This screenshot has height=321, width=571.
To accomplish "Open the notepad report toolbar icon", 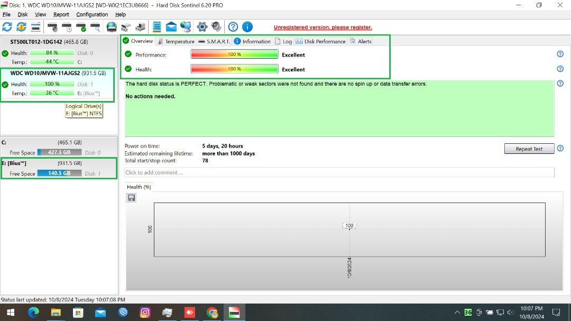I will pos(156,26).
